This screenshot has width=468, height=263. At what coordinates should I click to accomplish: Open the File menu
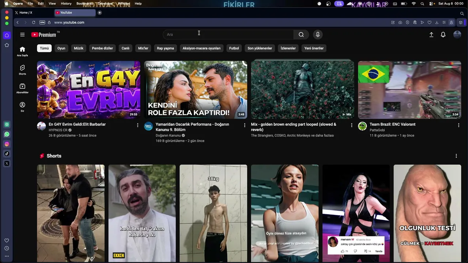[x=30, y=4]
